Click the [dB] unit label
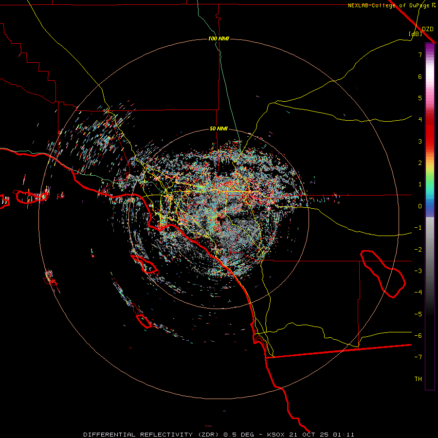Screen dimensions: 438x438 coord(416,34)
